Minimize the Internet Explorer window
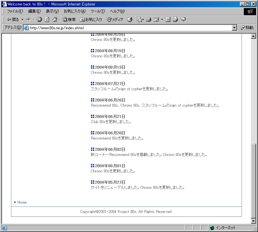 (x=242, y=4)
